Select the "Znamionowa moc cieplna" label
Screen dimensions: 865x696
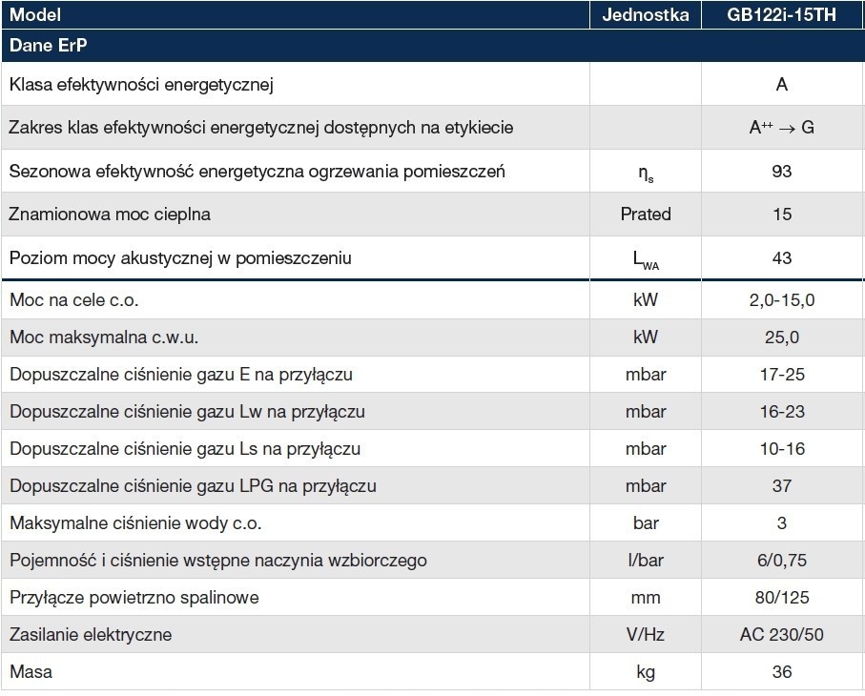click(110, 215)
